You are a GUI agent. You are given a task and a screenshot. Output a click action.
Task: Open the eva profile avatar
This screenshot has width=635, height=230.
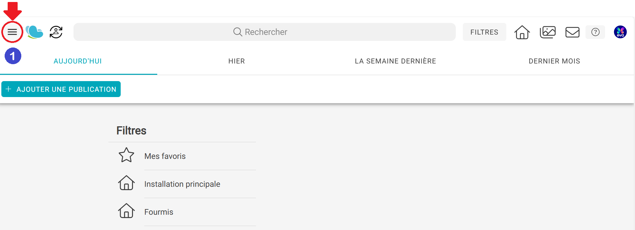point(620,32)
